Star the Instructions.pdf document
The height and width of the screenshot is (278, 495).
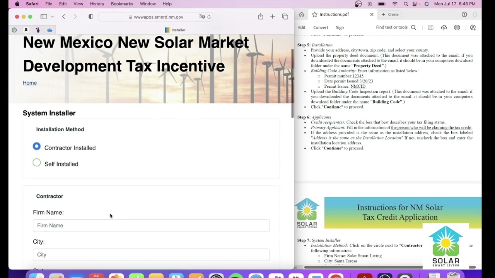tap(314, 14)
